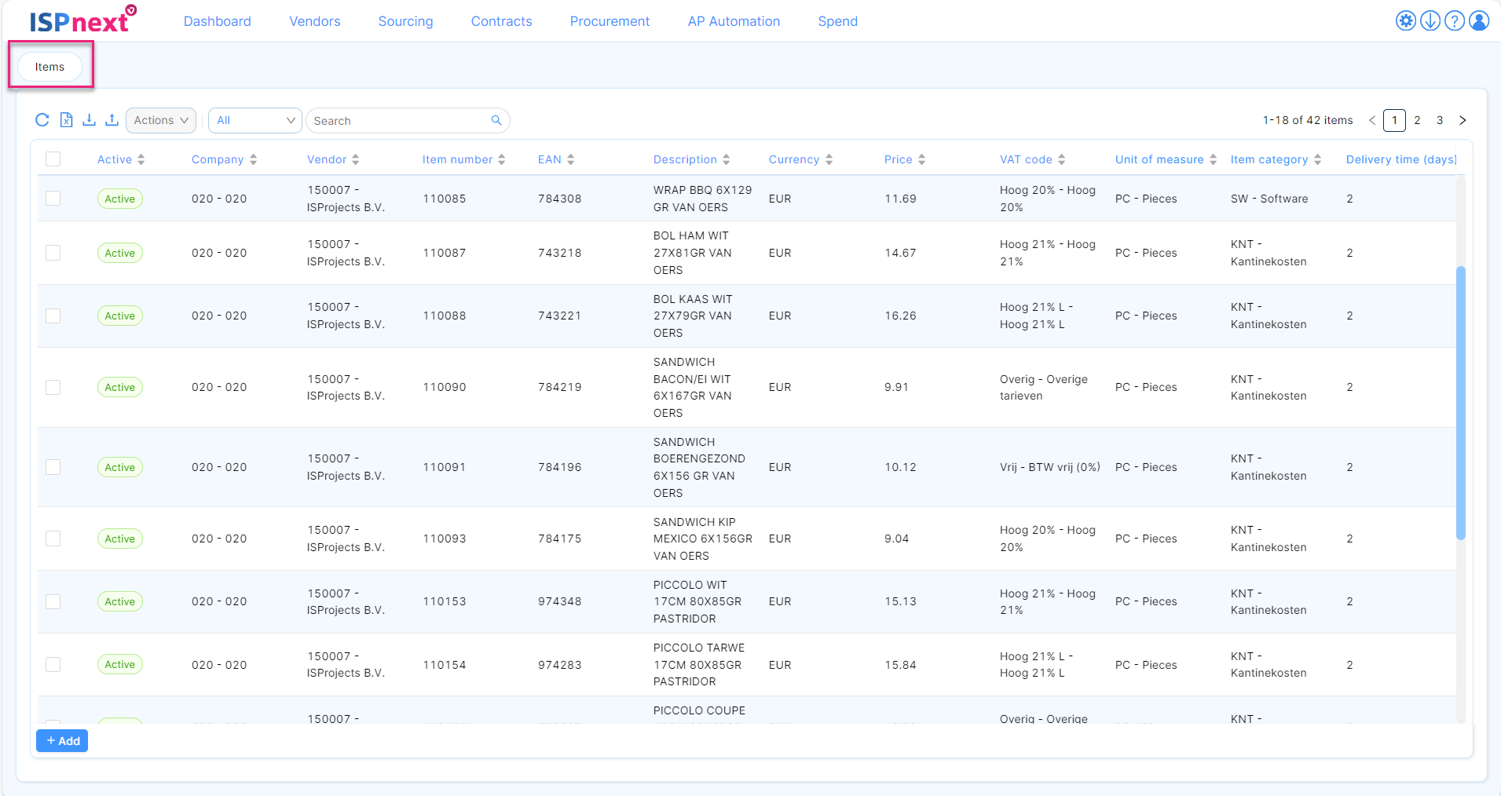Image resolution: width=1501 pixels, height=796 pixels.
Task: Click description WRAP BBQ 6X129 GR VAN OERS
Action: [x=702, y=199]
